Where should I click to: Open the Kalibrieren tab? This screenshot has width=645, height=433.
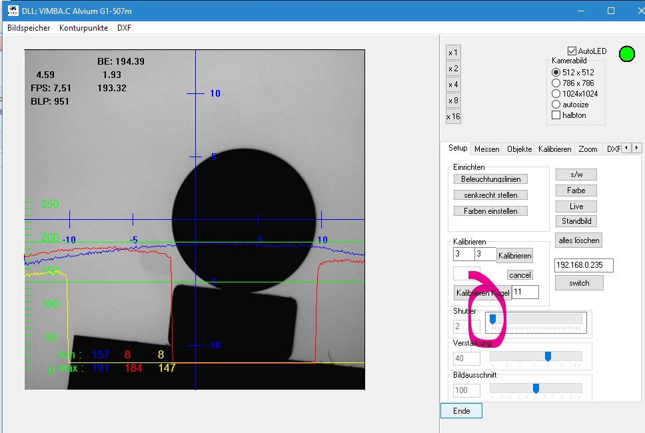click(554, 149)
